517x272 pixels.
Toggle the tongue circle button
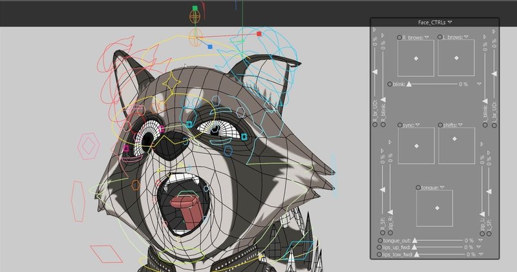(x=418, y=187)
